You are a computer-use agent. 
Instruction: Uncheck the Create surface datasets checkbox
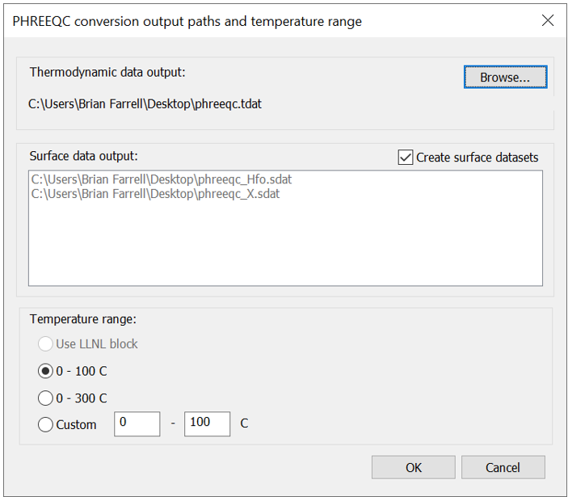click(405, 158)
